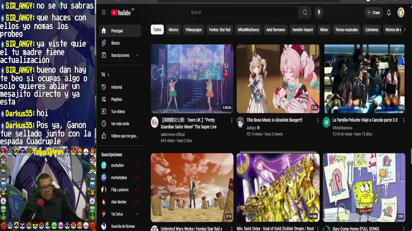Open options menu for Sailor Moon video

pyautogui.click(x=231, y=120)
